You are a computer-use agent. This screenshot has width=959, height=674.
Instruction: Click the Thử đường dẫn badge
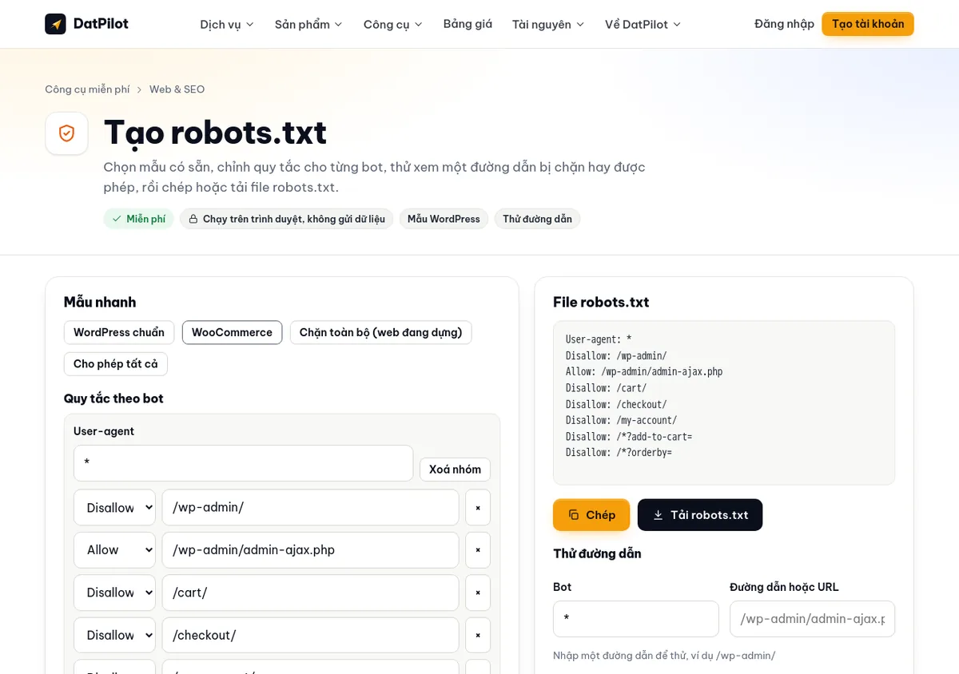537,219
